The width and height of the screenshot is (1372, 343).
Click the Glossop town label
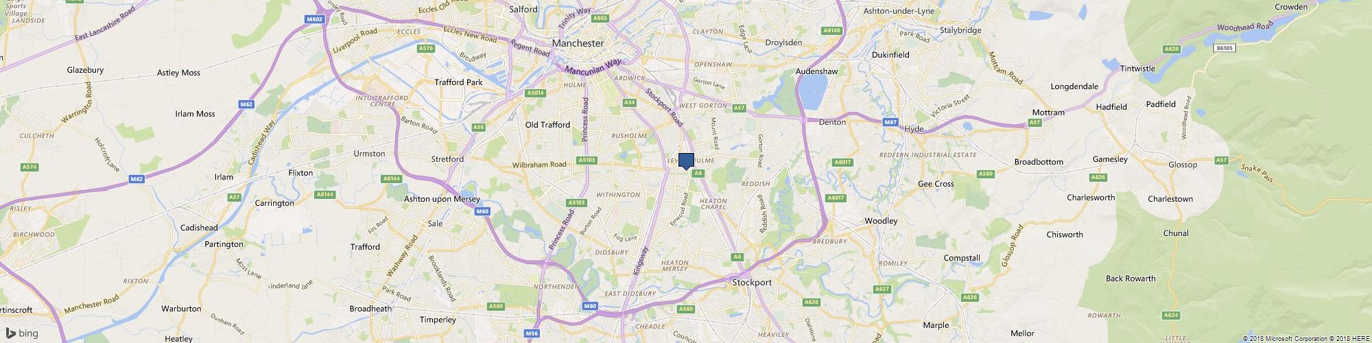click(x=1182, y=165)
